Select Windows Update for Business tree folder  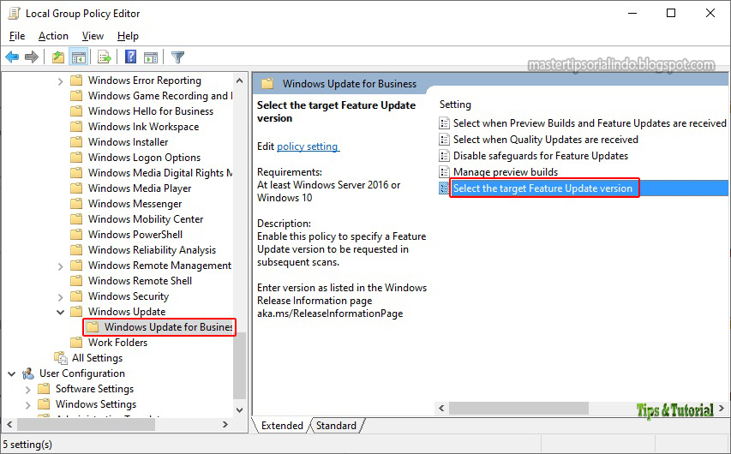point(160,327)
